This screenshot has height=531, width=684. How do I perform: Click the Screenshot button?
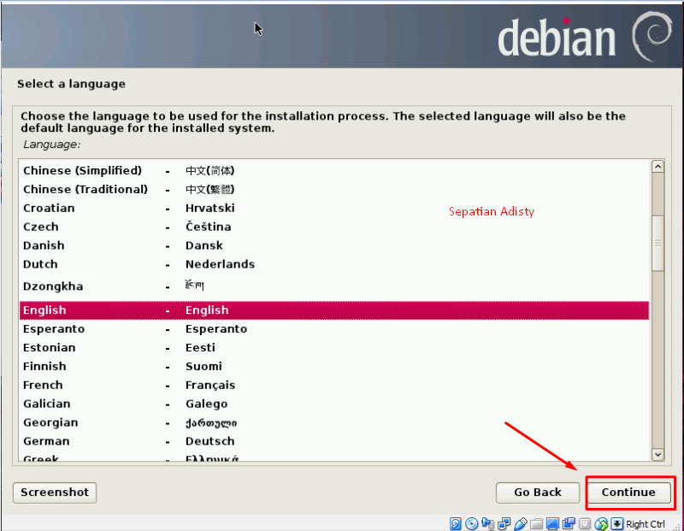coord(54,493)
